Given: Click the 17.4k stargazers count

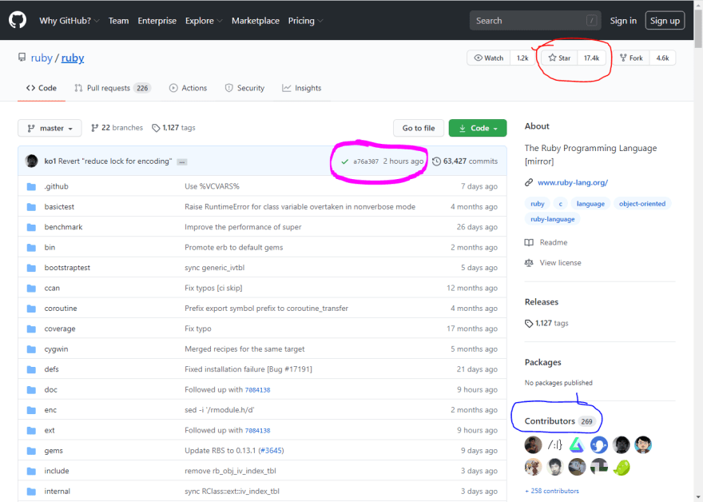Looking at the screenshot, I should click(x=591, y=58).
